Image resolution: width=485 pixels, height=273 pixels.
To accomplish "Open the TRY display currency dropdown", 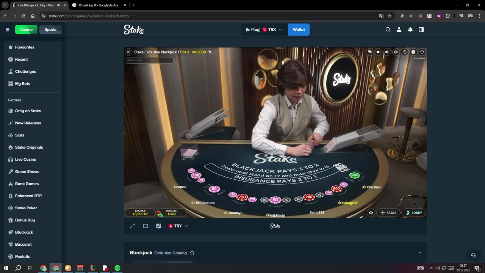I will 178,226.
